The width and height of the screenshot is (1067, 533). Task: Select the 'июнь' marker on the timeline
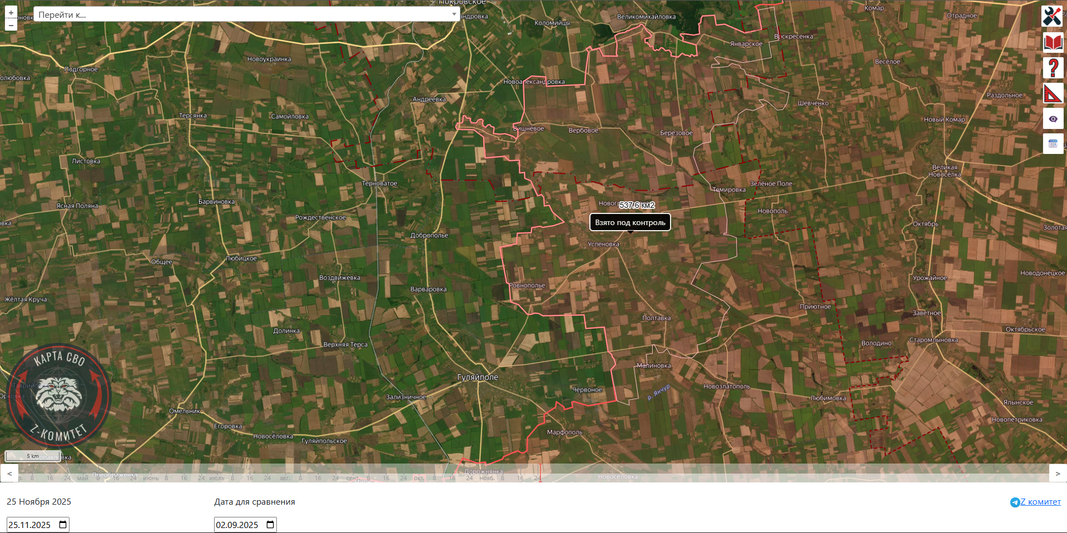[151, 478]
